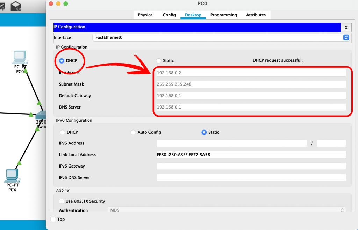358x230 pixels.
Task: Click the open envelope PDU icon
Action: 15,6
